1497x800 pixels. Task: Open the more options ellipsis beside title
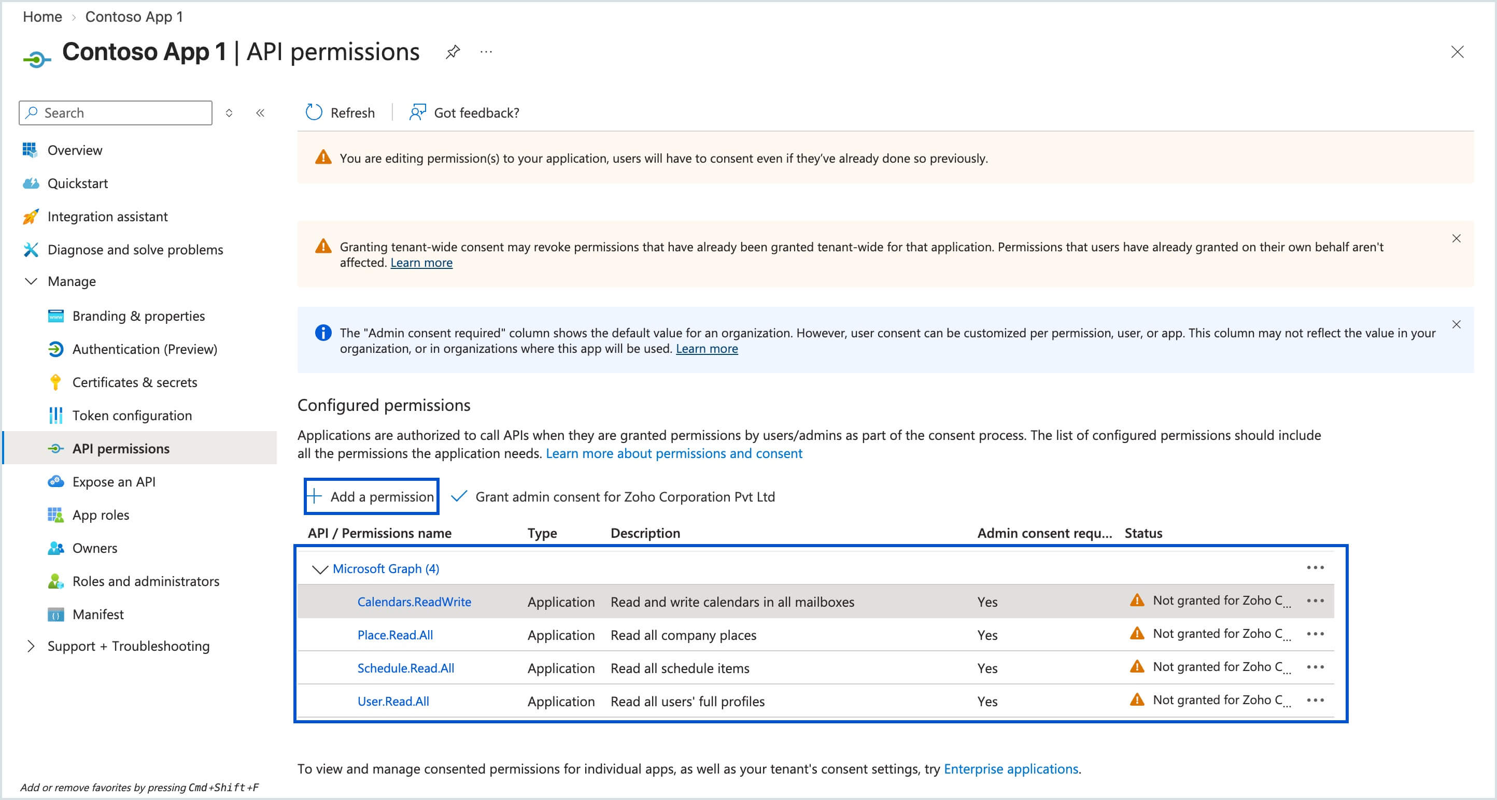click(486, 52)
